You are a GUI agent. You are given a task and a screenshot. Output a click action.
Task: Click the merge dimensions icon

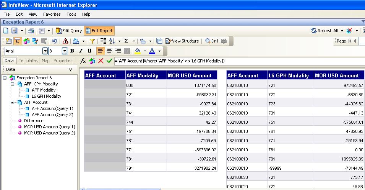[35, 41]
